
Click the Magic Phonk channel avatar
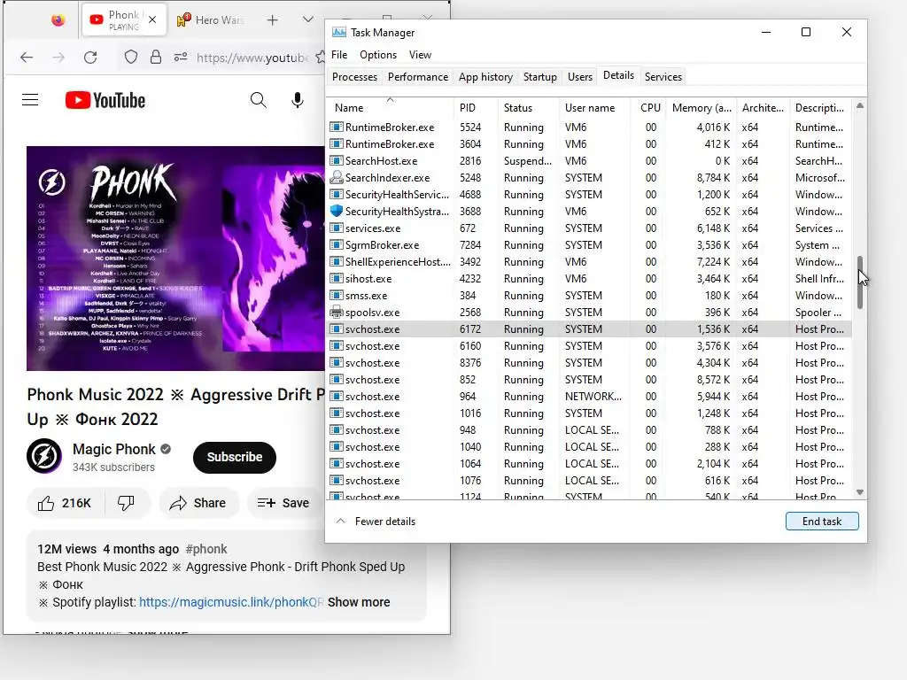(x=44, y=456)
